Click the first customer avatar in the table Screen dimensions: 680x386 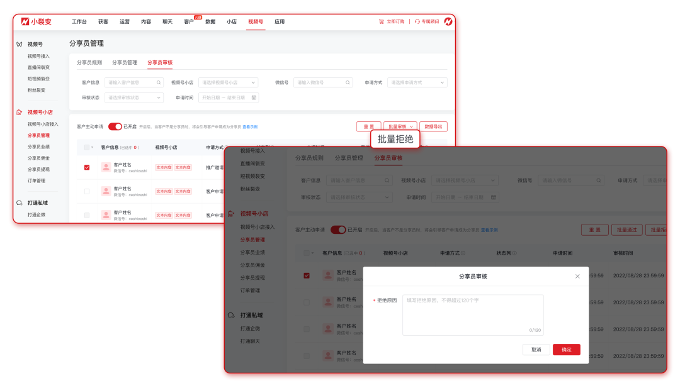(105, 167)
